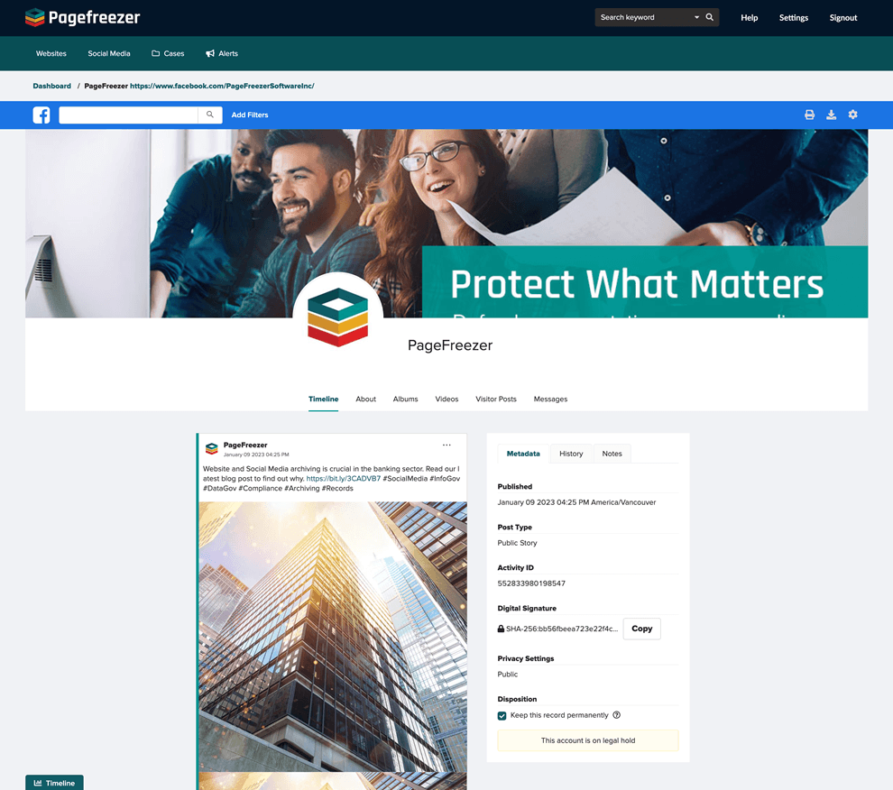The height and width of the screenshot is (790, 893).
Task: Switch to the Messages tab
Action: click(x=550, y=400)
